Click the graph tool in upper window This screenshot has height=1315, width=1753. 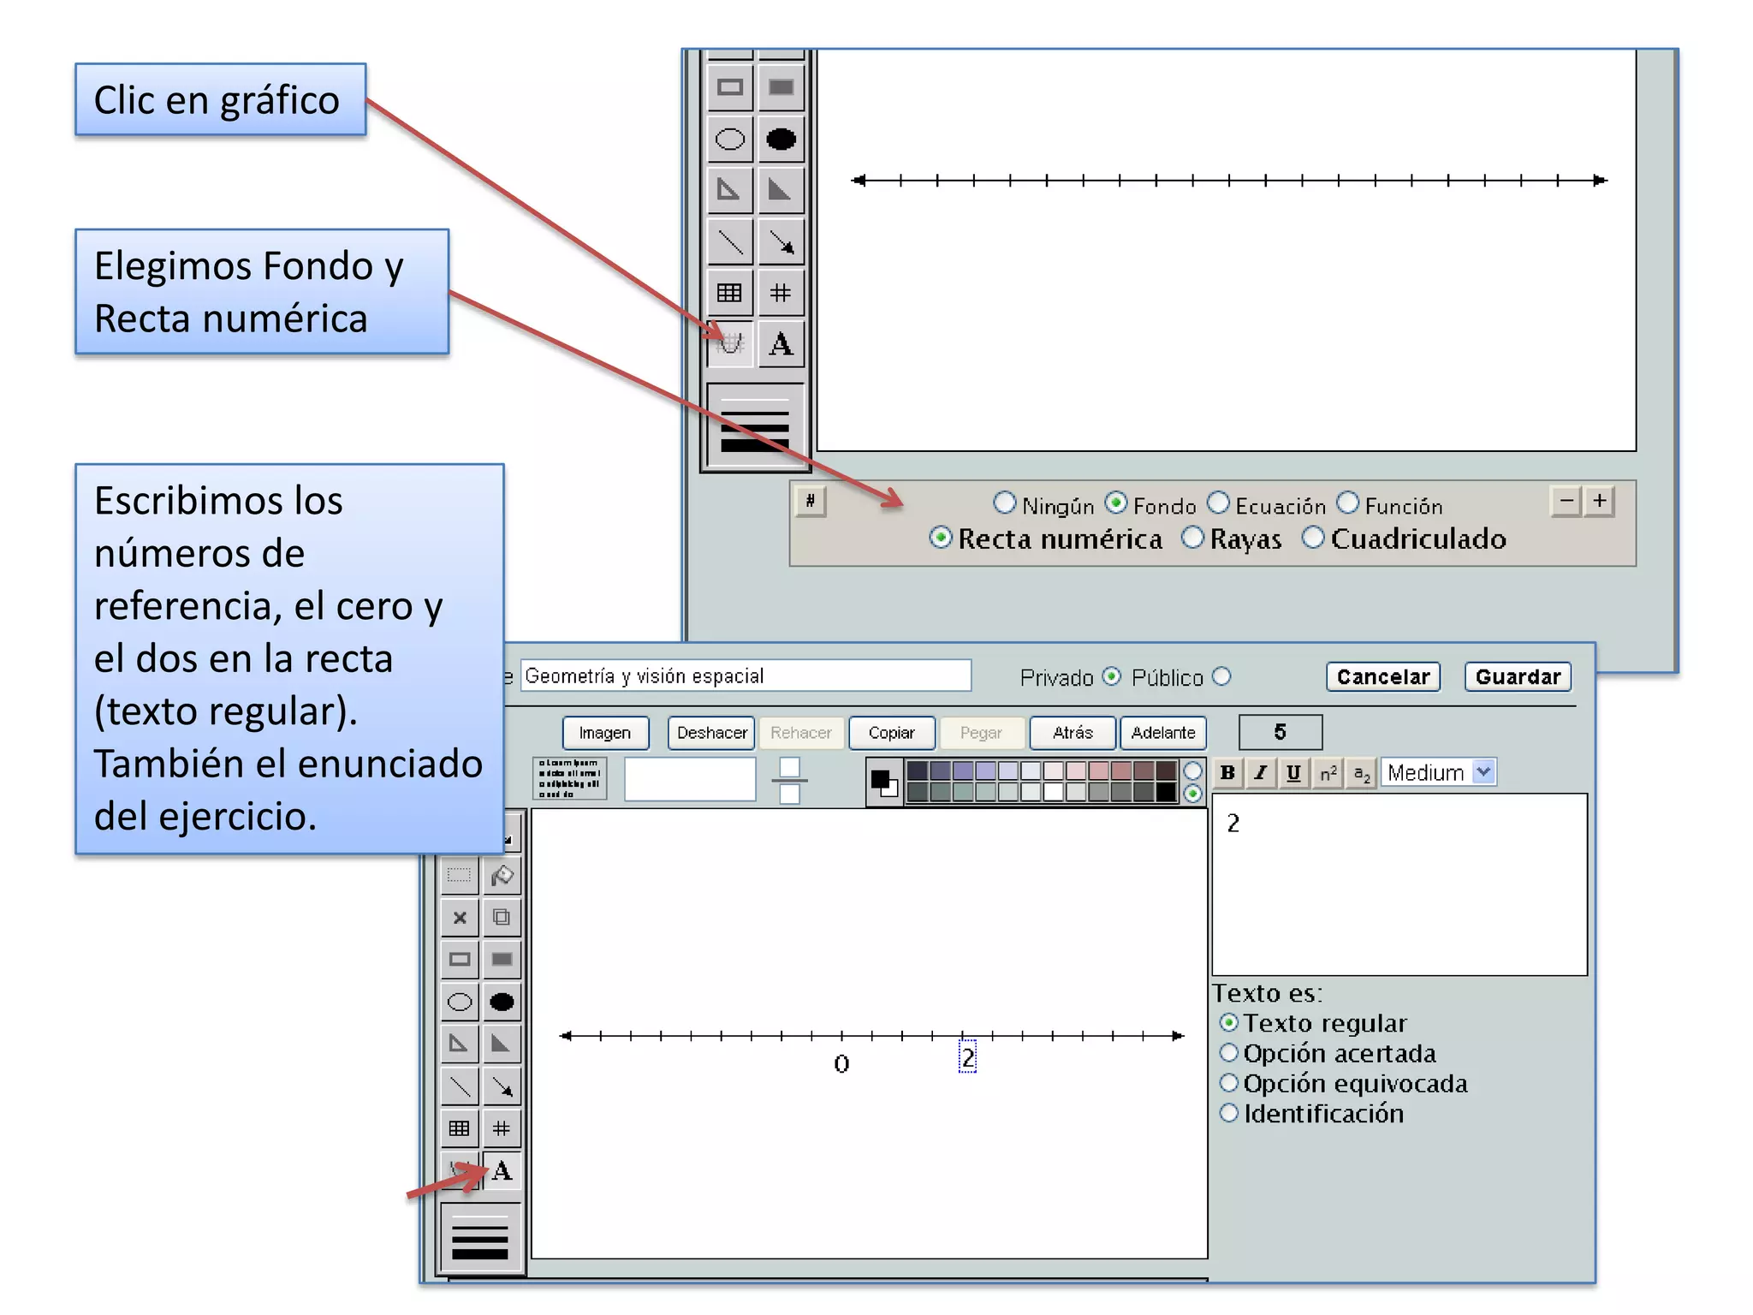pos(730,344)
